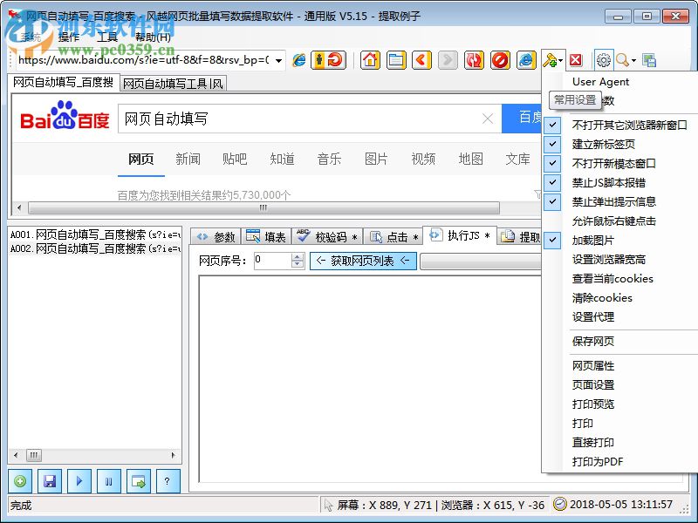Expand the 常用设置 menu section
Viewport: 698px width, 523px height.
(577, 99)
